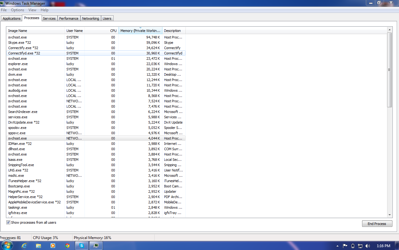Select the UNS.exe *32 process
The width and height of the screenshot is (399, 250).
tap(96, 170)
